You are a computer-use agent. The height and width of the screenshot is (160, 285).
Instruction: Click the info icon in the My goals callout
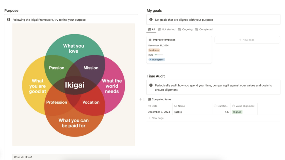151,20
